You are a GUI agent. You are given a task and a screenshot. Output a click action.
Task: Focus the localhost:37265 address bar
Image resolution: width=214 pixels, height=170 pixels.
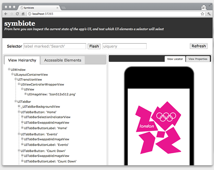point(116,14)
